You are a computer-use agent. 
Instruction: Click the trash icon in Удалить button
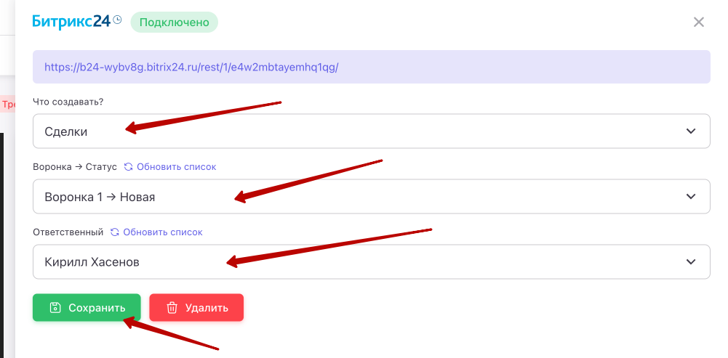[x=172, y=308]
